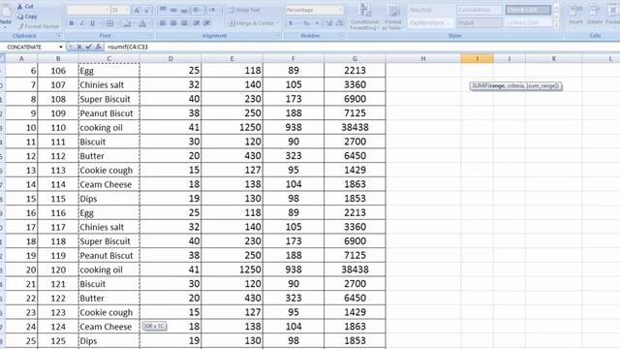
Task: Select highlighted column header I
Action: tap(478, 58)
